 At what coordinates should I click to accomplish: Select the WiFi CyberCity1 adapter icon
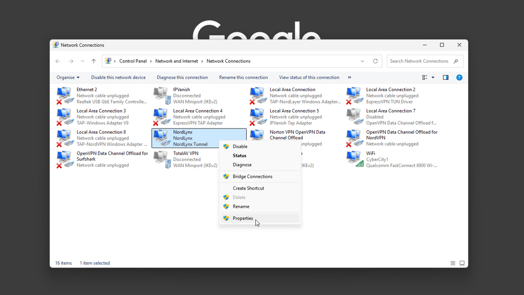click(x=355, y=159)
